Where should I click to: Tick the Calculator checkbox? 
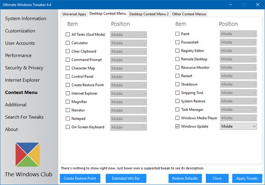(68, 43)
